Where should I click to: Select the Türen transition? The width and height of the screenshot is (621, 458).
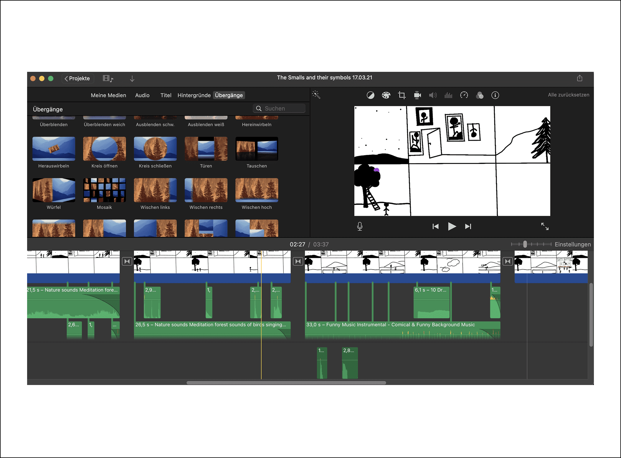click(x=206, y=149)
